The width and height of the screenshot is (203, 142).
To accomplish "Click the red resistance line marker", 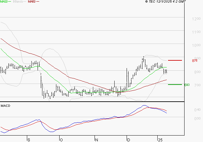I will coord(175,60).
